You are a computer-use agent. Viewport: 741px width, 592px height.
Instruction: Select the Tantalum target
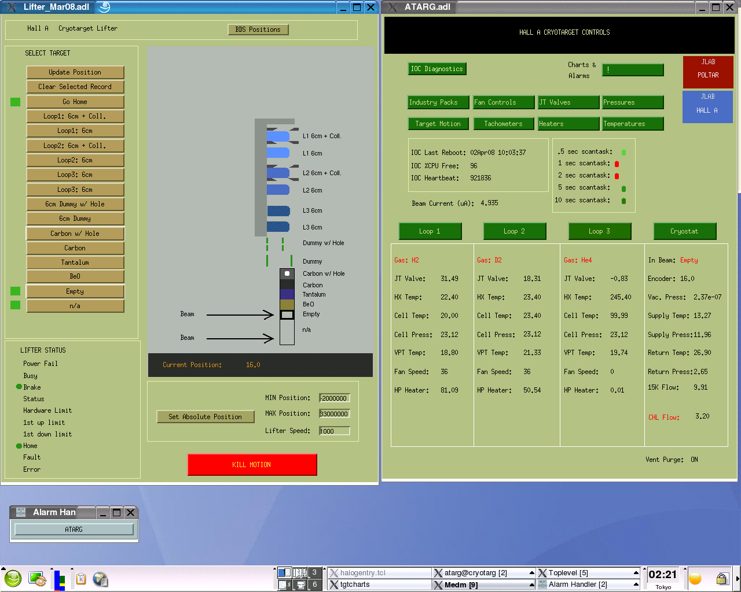pos(75,262)
